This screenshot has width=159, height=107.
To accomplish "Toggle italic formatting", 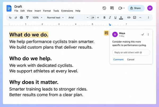I will pyautogui.click(x=110, y=17).
